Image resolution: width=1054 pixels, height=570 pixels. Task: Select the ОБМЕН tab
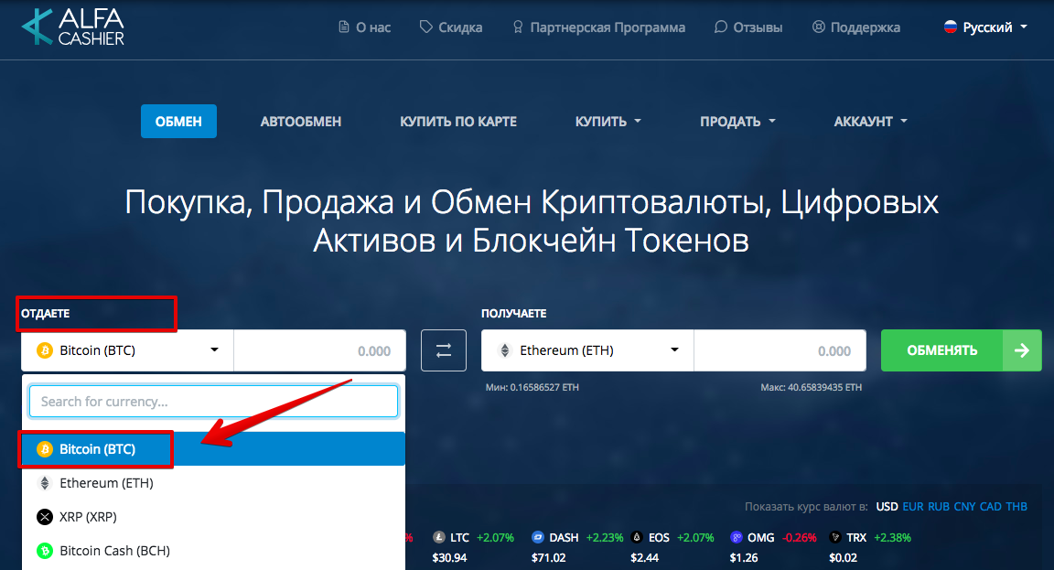[178, 122]
